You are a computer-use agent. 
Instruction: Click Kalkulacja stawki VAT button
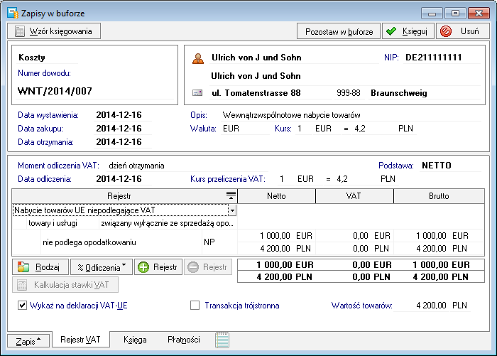tap(65, 285)
